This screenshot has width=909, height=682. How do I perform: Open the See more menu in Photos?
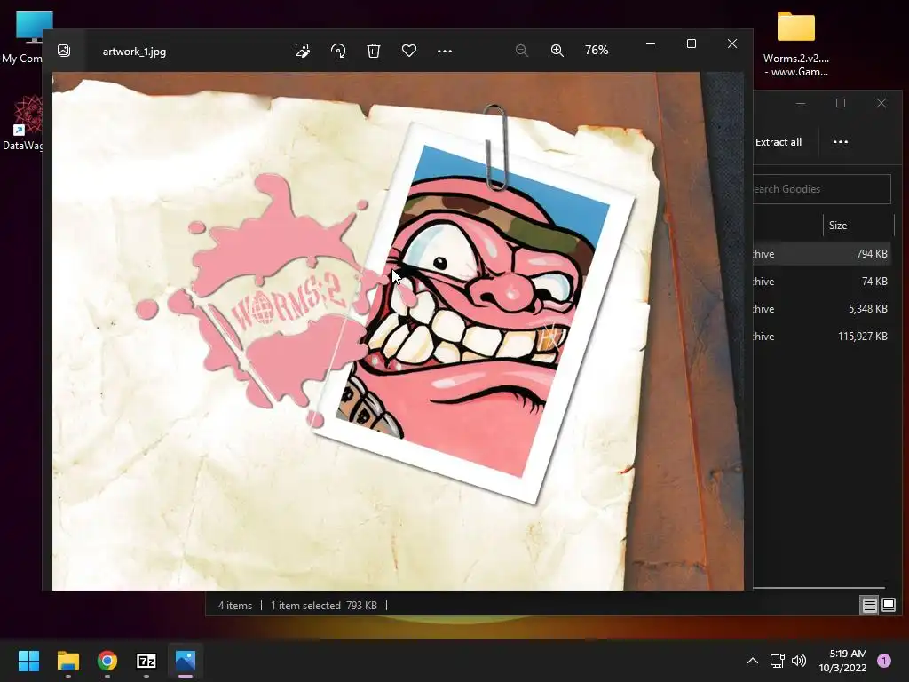coord(445,51)
